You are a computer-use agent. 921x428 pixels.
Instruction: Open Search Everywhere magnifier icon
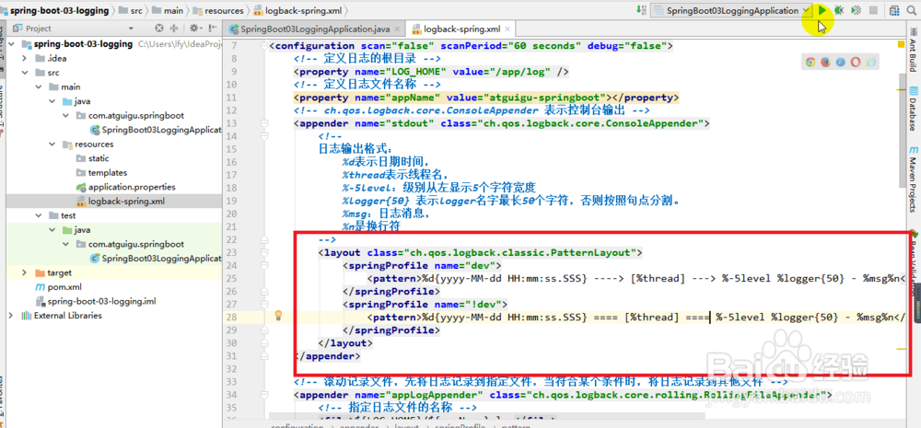pyautogui.click(x=912, y=10)
